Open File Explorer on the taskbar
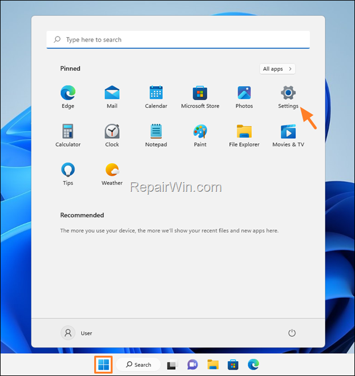Screen dimensions: 355x376 pos(213,365)
